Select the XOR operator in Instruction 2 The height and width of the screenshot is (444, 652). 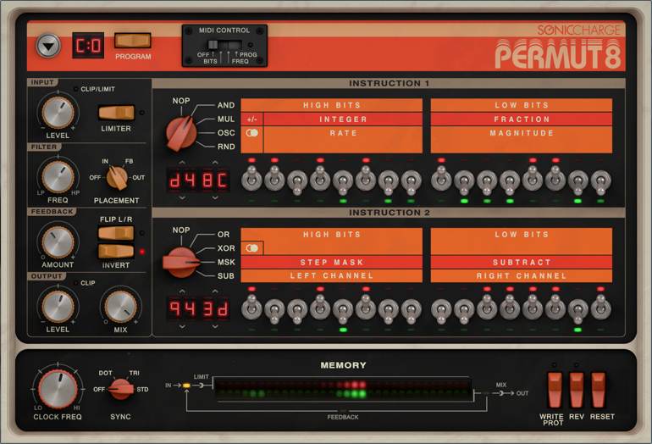(227, 248)
